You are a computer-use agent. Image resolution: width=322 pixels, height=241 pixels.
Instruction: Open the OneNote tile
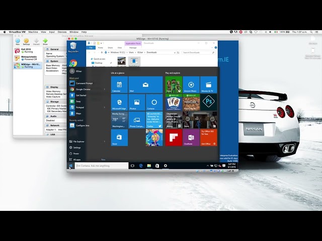tap(191, 138)
